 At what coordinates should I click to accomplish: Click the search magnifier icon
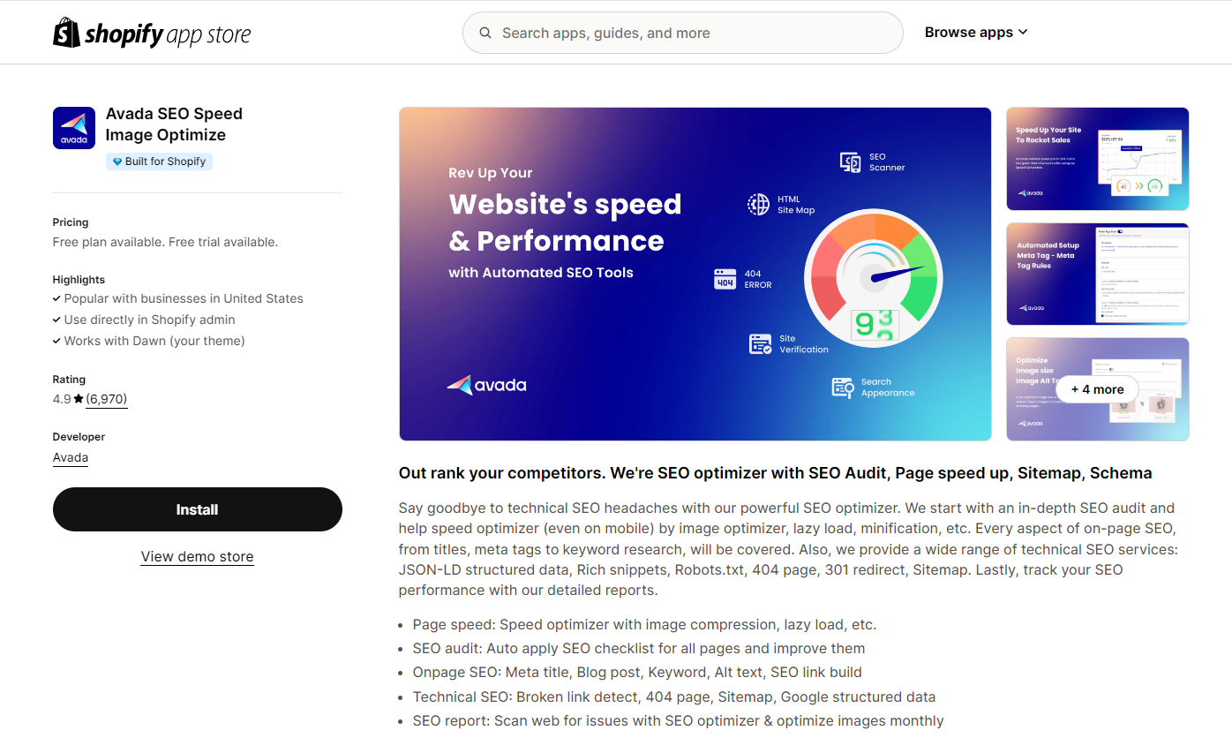485,33
